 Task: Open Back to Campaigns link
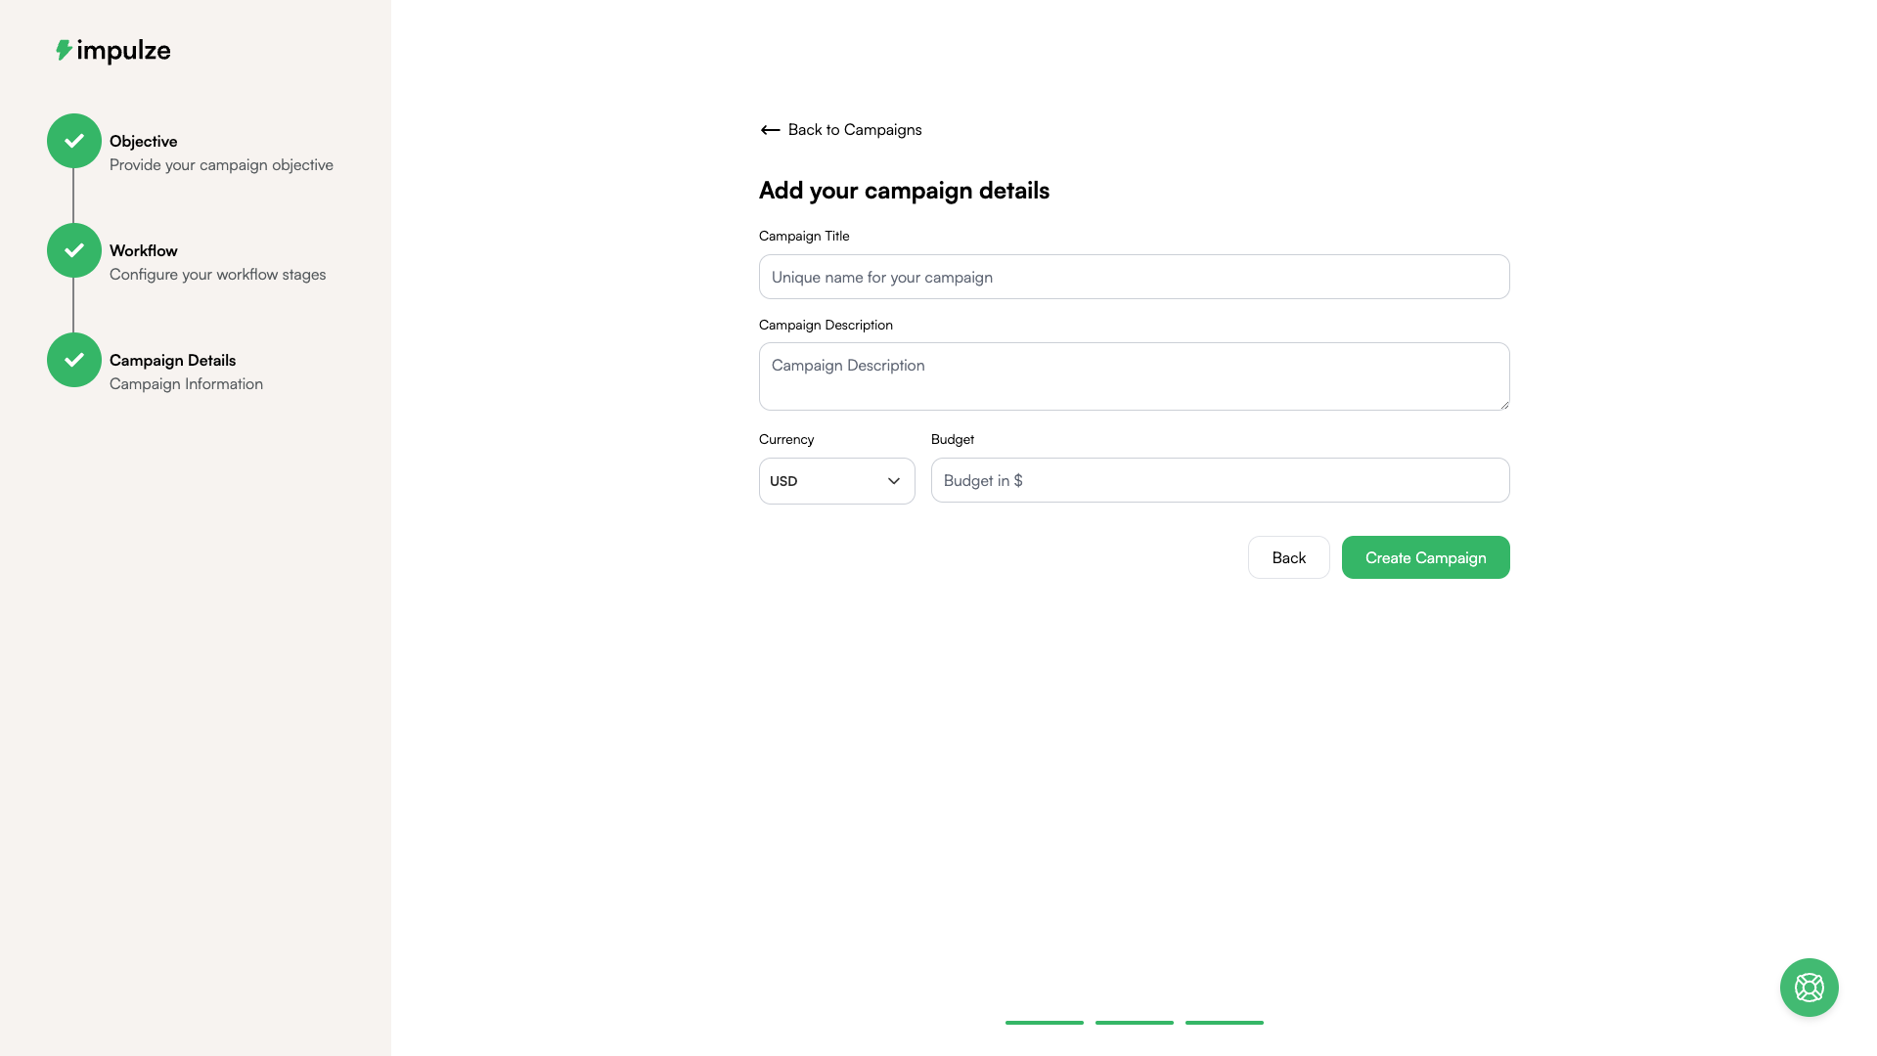coord(854,129)
